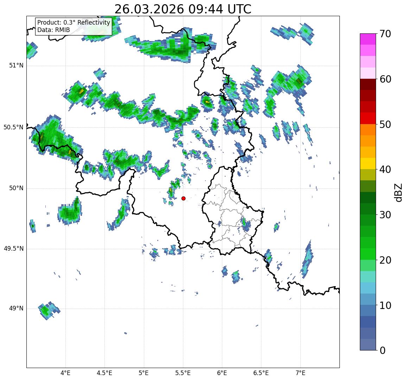Click the 5.5°E longitude label
Screen dimensions: 407x380
183,373
